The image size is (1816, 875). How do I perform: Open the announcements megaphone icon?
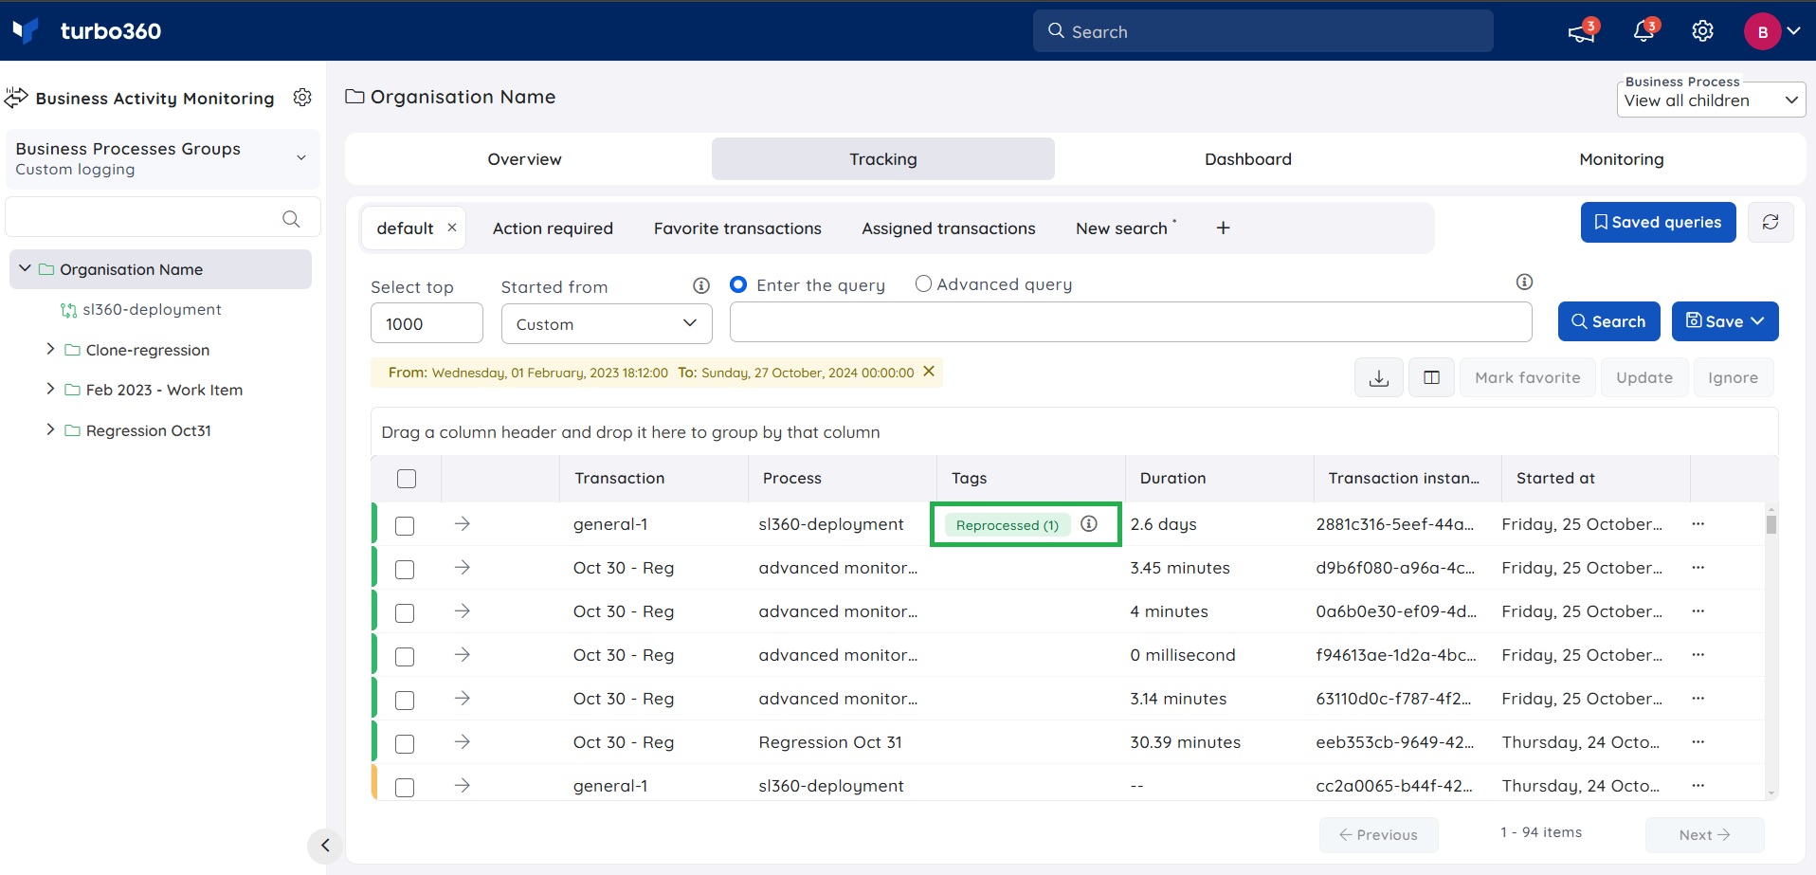[x=1581, y=32]
